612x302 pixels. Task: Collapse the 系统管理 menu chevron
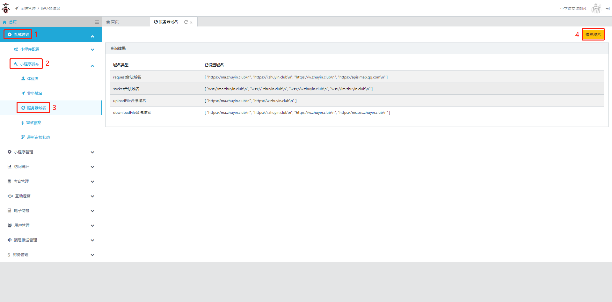click(x=92, y=36)
